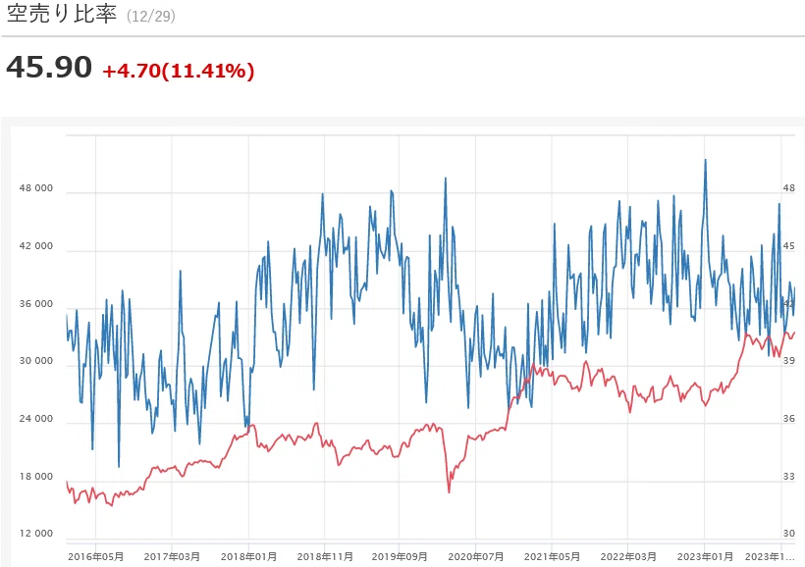Screen dimensions: 805x567
Task: Click the blue line's highest peak near 2023年01月
Action: [706, 160]
